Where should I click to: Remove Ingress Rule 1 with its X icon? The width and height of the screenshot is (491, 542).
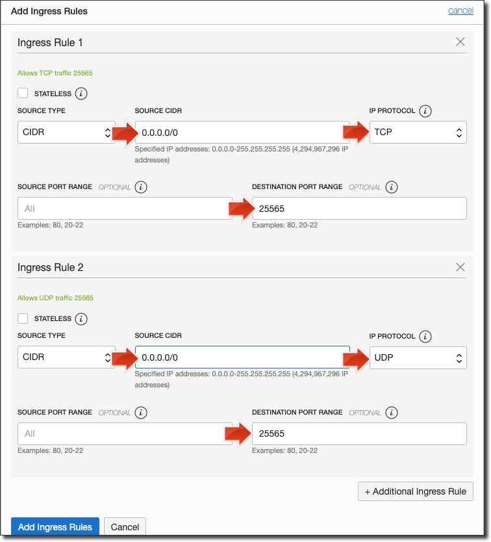460,42
